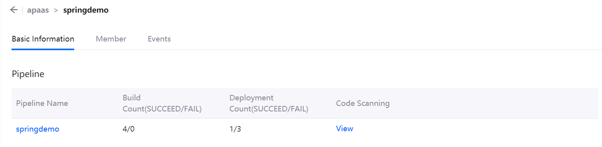Open the springdemo pipeline link
This screenshot has height=147, width=602.
(38, 129)
